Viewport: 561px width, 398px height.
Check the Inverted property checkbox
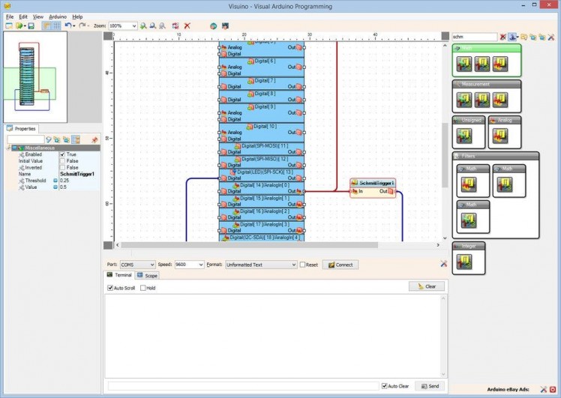pyautogui.click(x=63, y=168)
